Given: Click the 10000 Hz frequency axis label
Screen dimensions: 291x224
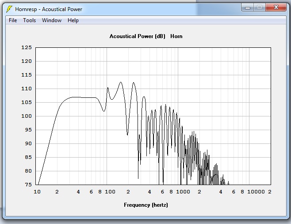Looking at the screenshot, I should 256,192.
